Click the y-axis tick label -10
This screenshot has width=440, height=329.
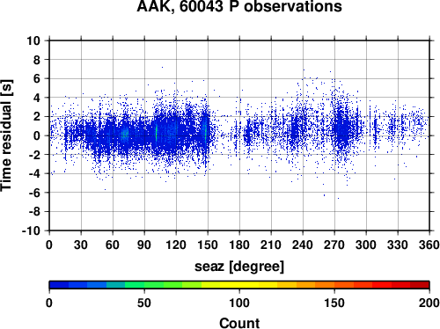coord(31,230)
